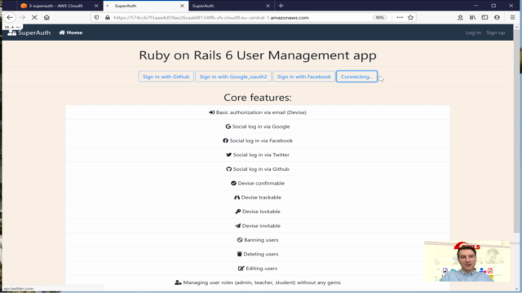The image size is (522, 293).
Task: Go back with the browser back arrow
Action: 10,17
